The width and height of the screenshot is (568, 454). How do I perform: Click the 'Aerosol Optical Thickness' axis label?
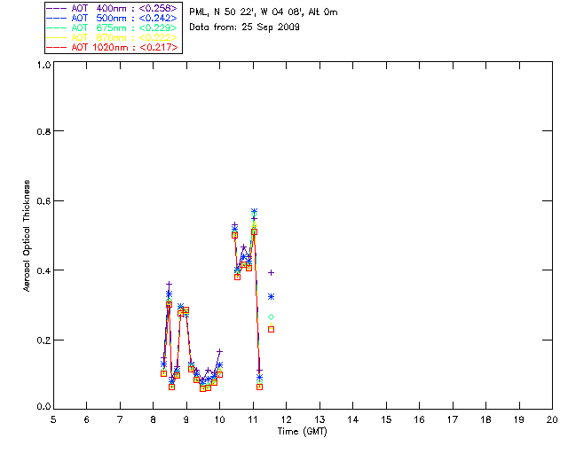click(27, 236)
